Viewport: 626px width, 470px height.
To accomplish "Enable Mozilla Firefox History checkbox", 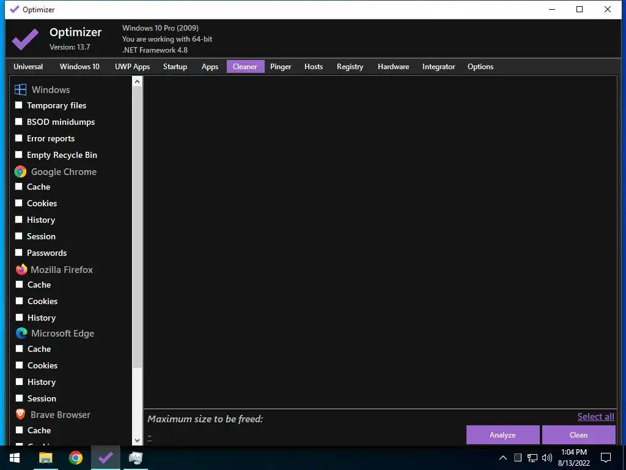I will pyautogui.click(x=19, y=318).
